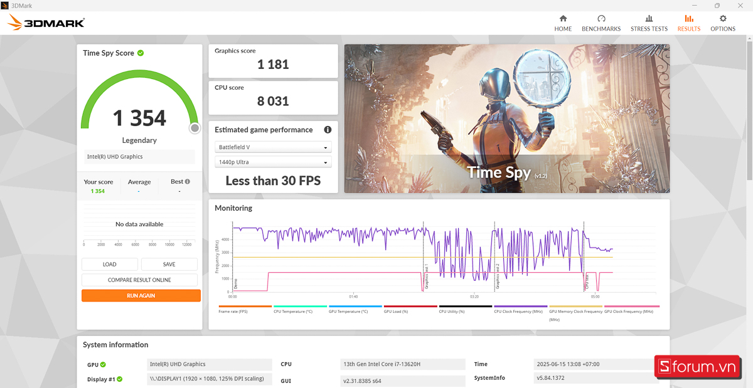The width and height of the screenshot is (753, 388).
Task: Toggle GPU Memory Clock Frequency legend
Action: coord(575,313)
